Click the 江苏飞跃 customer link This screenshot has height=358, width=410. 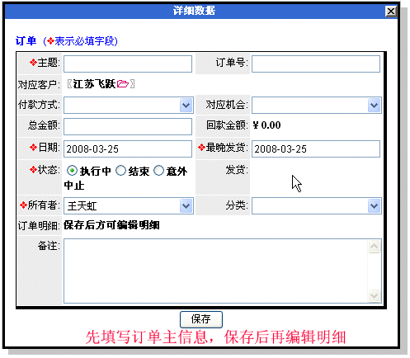pos(94,84)
